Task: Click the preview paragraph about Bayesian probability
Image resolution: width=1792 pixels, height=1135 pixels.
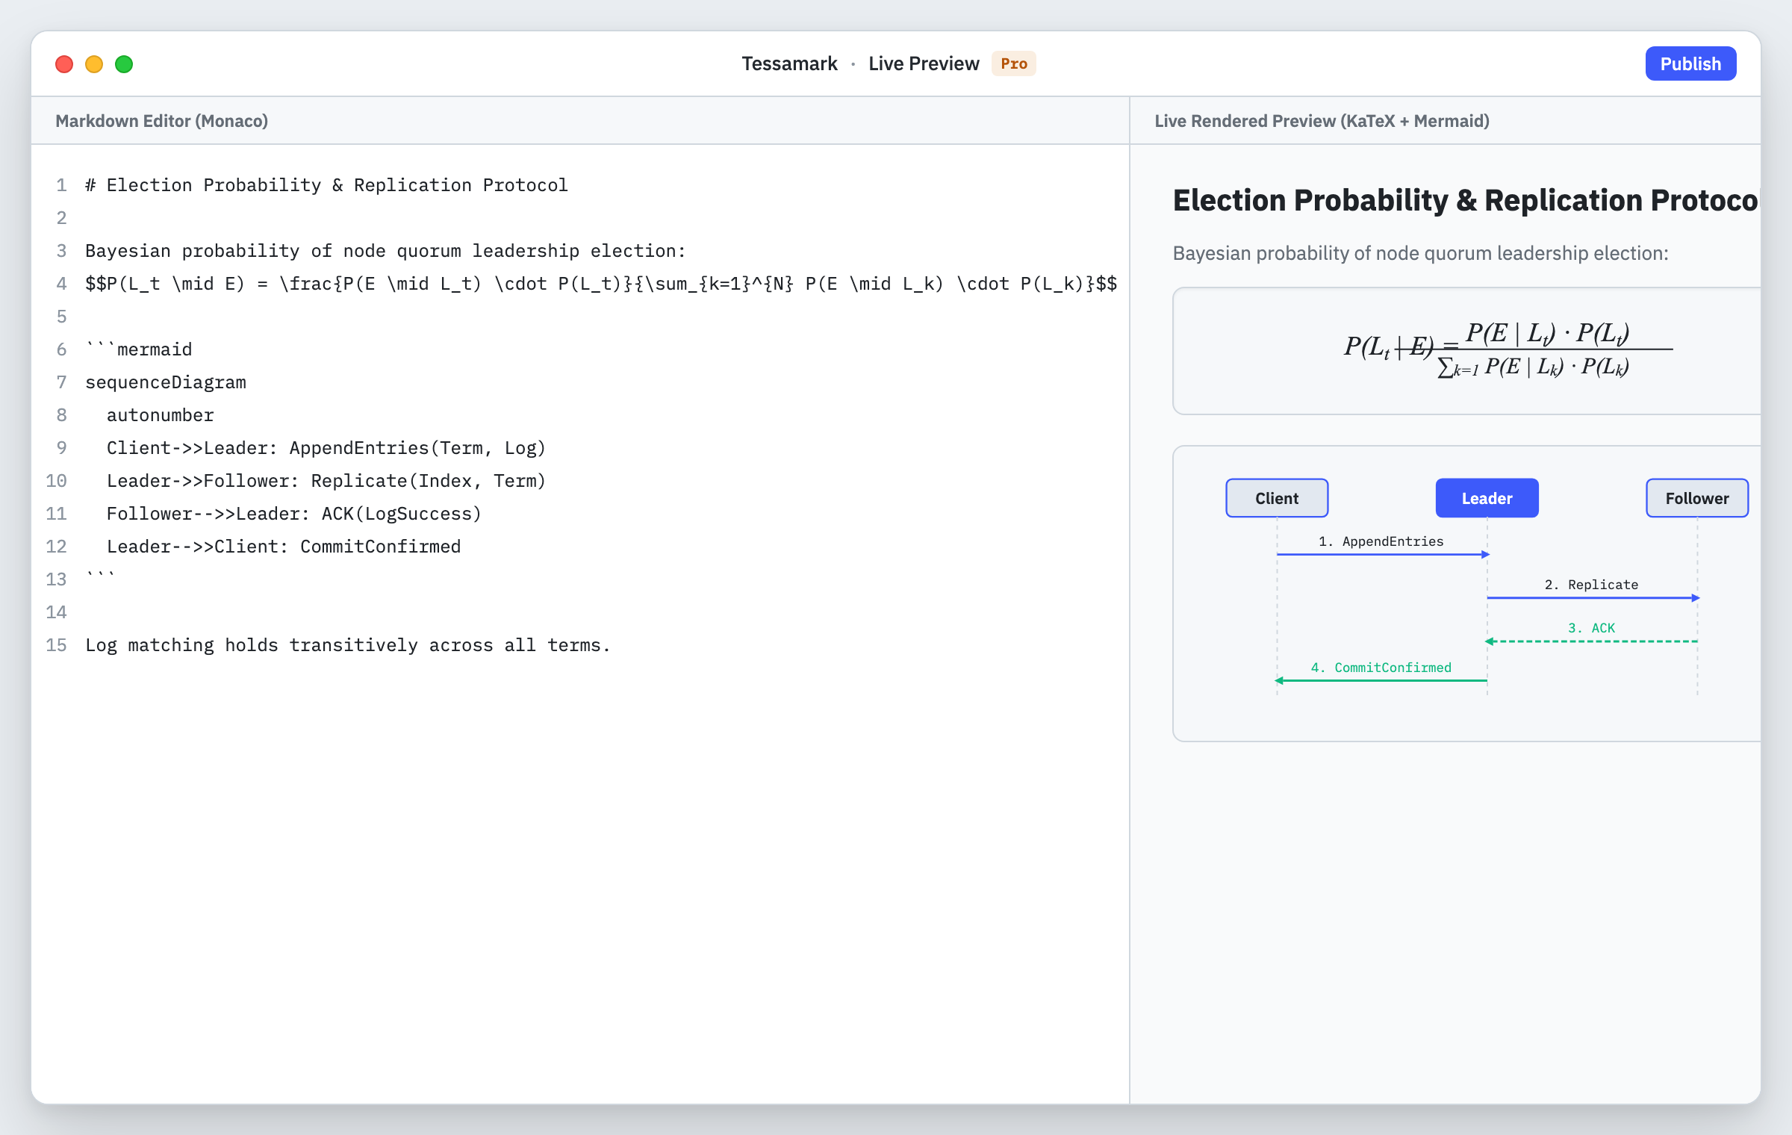Action: coord(1420,253)
